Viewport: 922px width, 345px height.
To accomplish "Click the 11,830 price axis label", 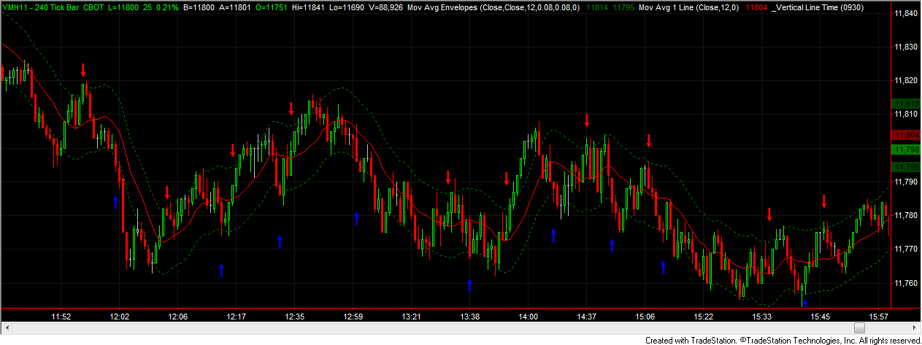I will point(906,47).
